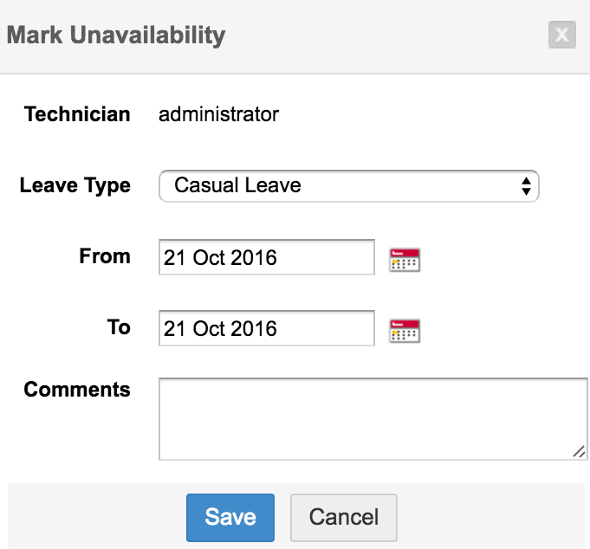The width and height of the screenshot is (590, 549).
Task: Click the To date input field
Action: pyautogui.click(x=266, y=328)
